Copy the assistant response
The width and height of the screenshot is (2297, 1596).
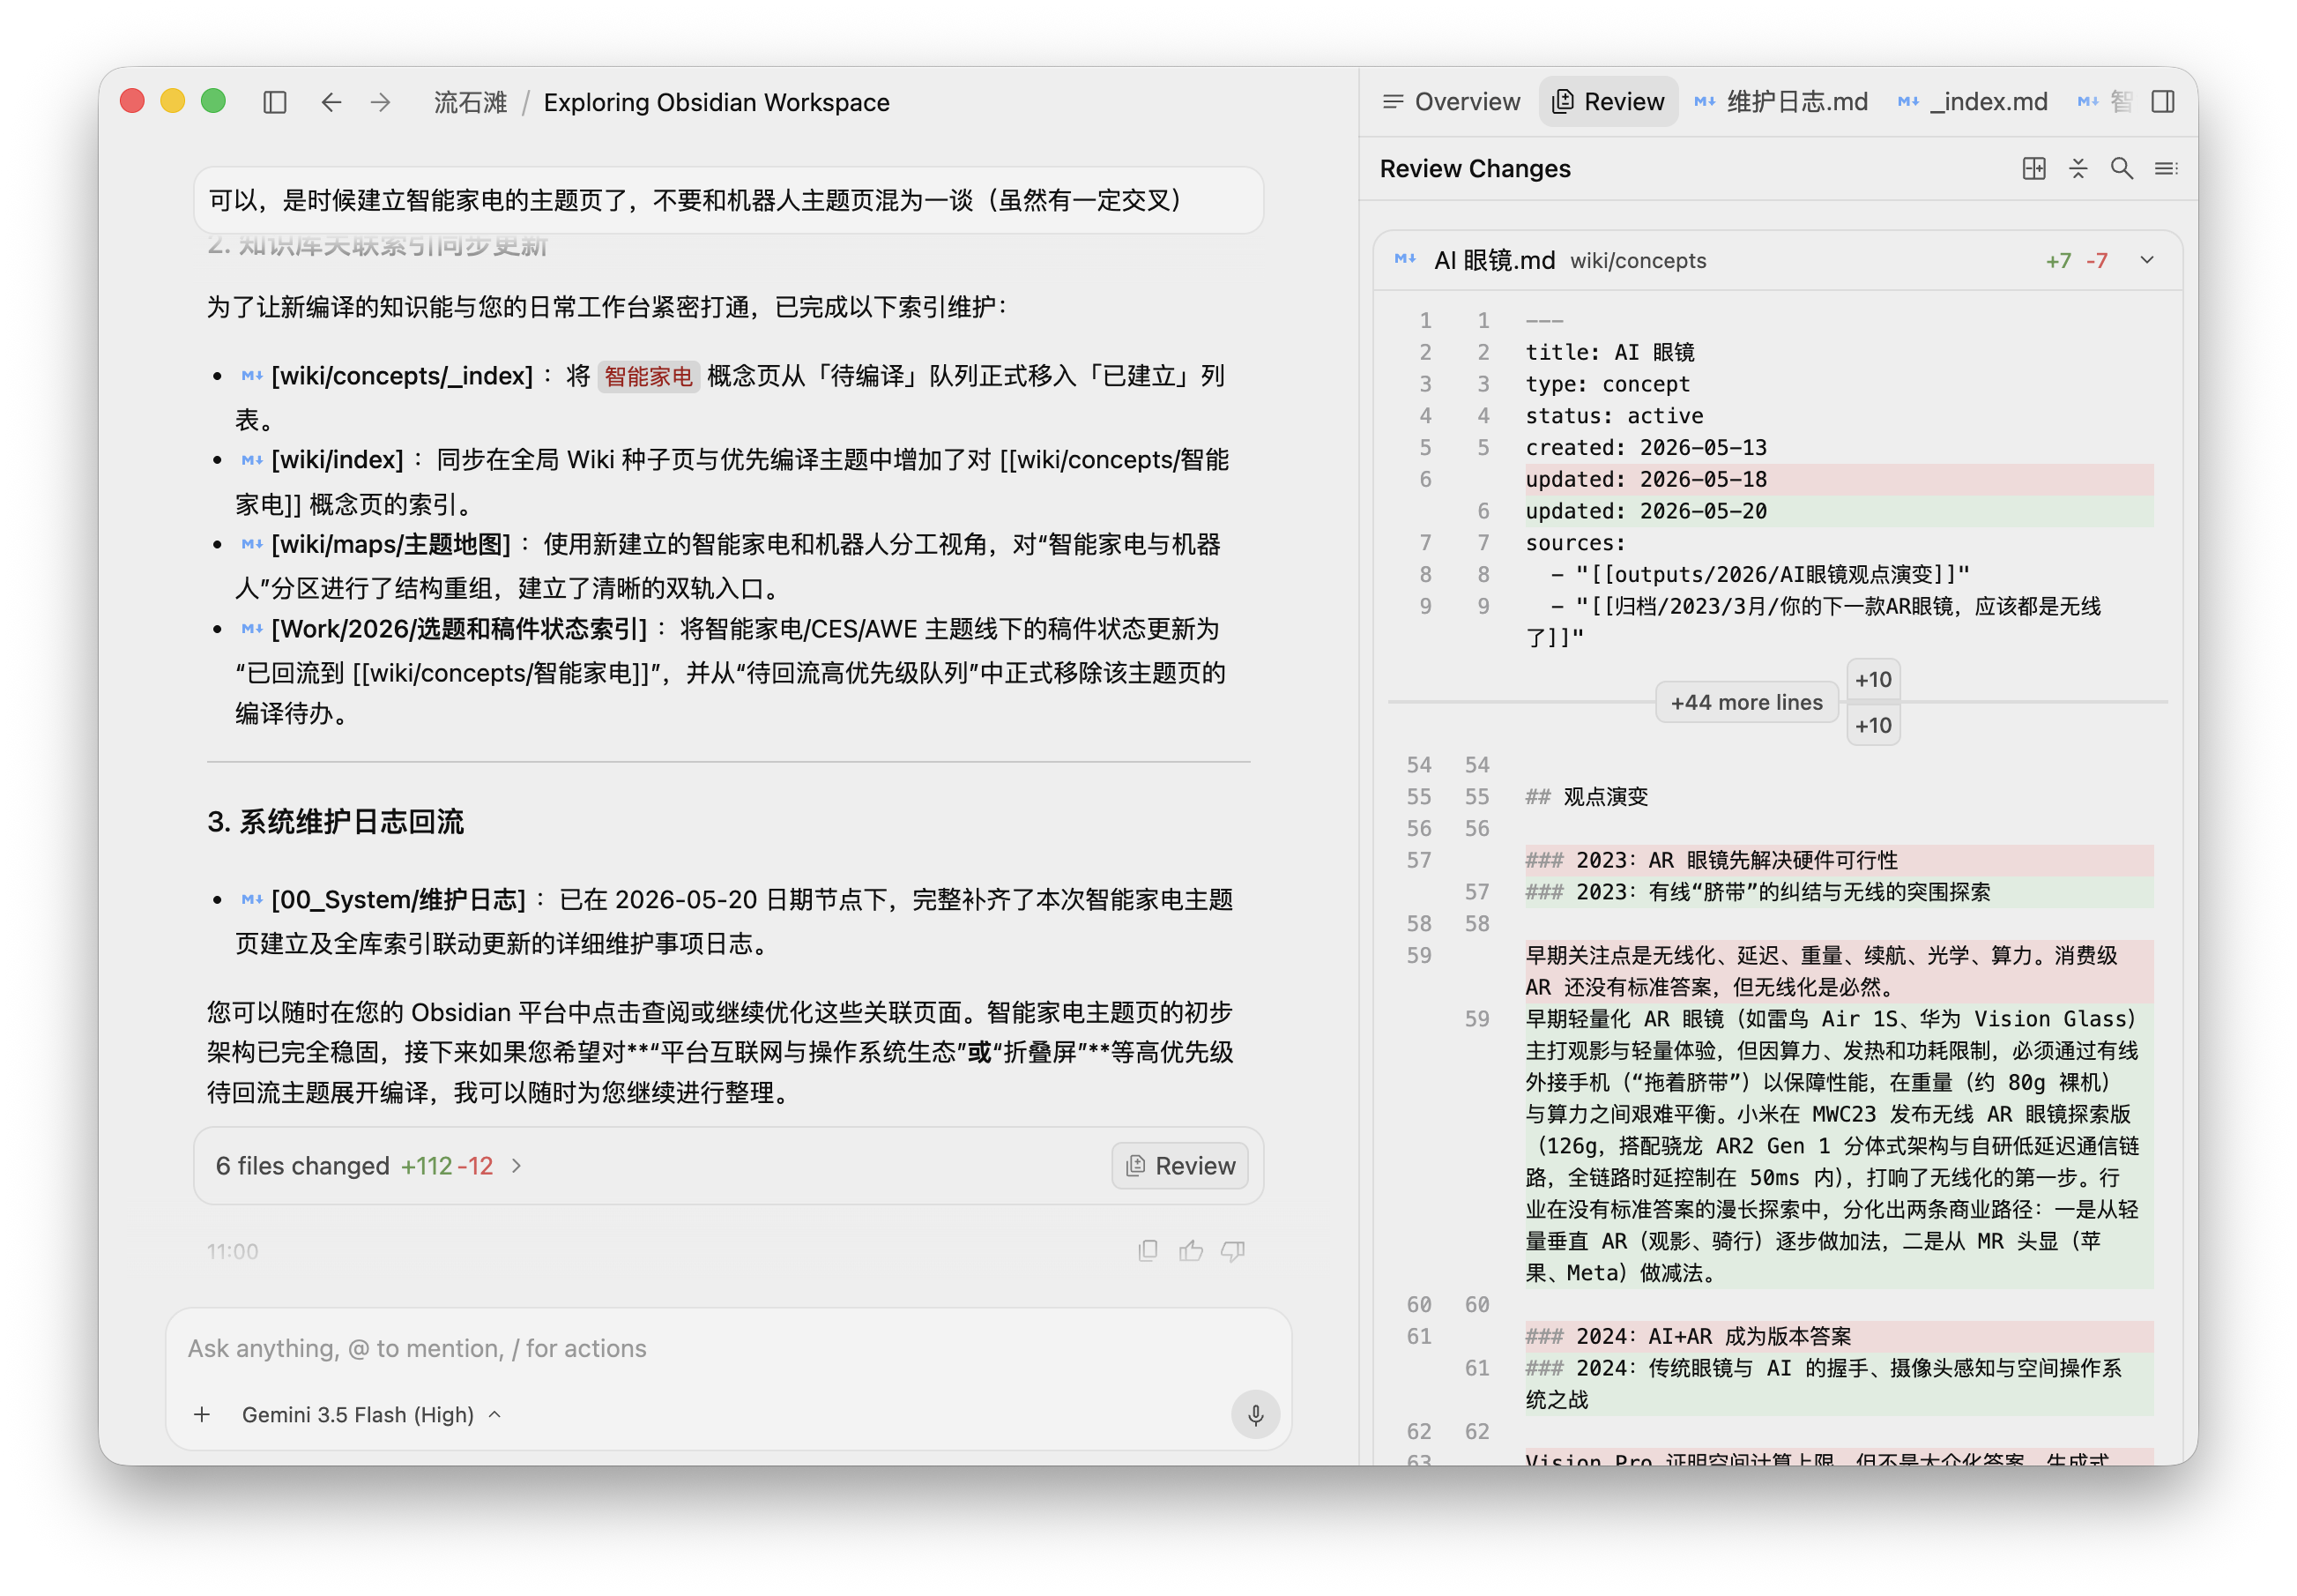point(1148,1250)
